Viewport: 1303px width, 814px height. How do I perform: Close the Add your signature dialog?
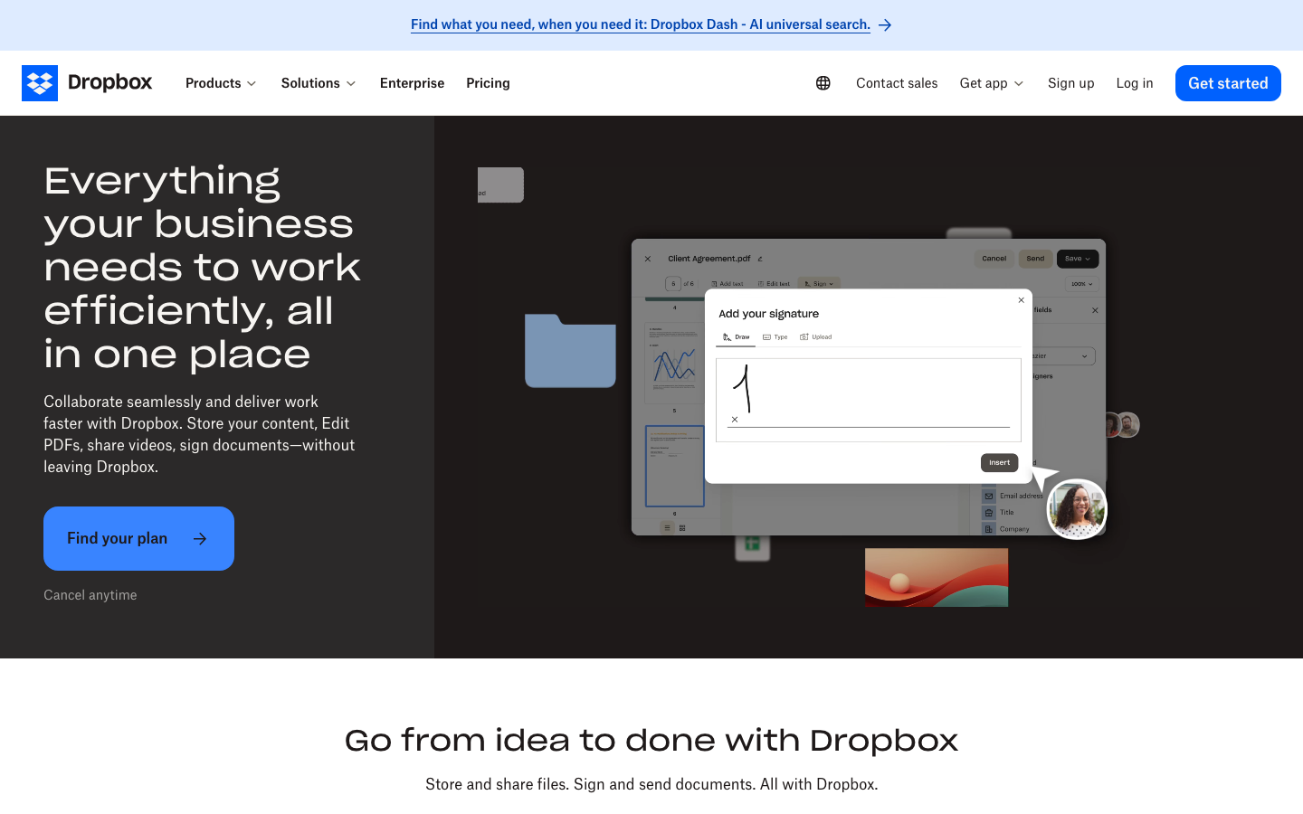1021,300
